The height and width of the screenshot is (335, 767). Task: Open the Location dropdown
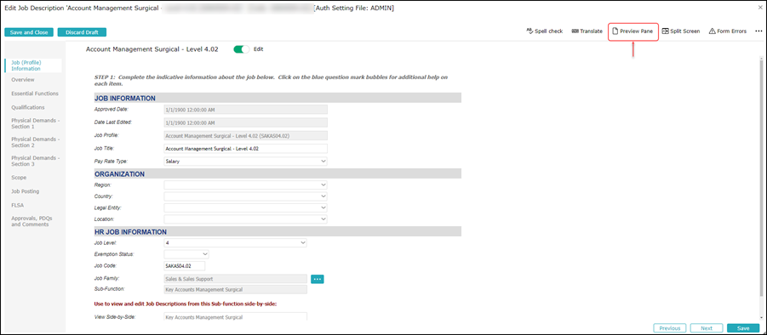tap(245, 219)
